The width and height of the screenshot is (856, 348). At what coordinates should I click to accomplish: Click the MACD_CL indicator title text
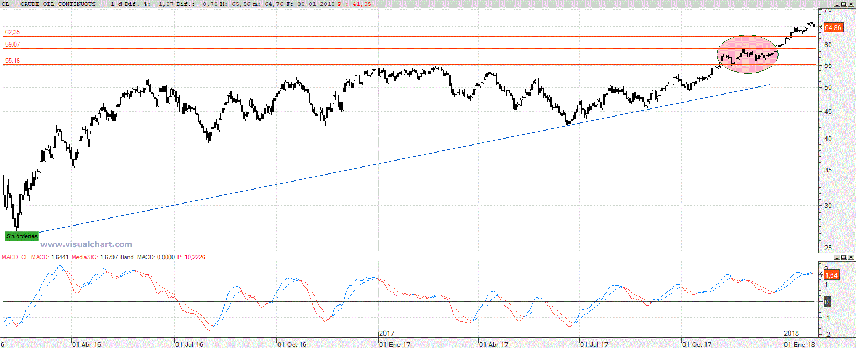coord(15,257)
